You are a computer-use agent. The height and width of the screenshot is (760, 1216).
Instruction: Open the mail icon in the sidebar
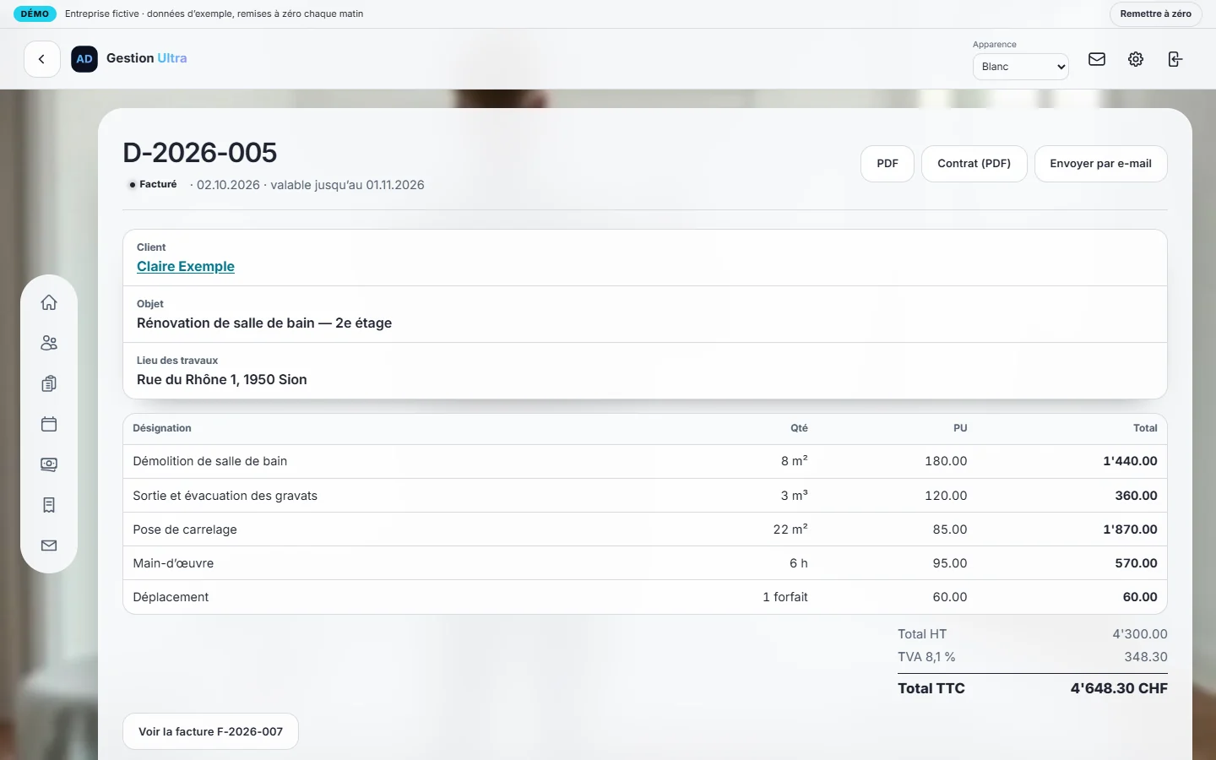(49, 546)
